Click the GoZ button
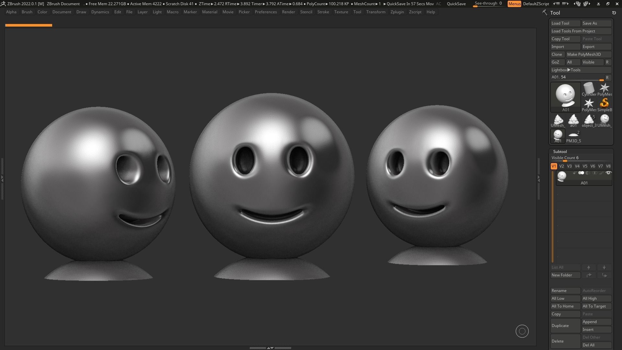The image size is (622, 350). point(558,62)
